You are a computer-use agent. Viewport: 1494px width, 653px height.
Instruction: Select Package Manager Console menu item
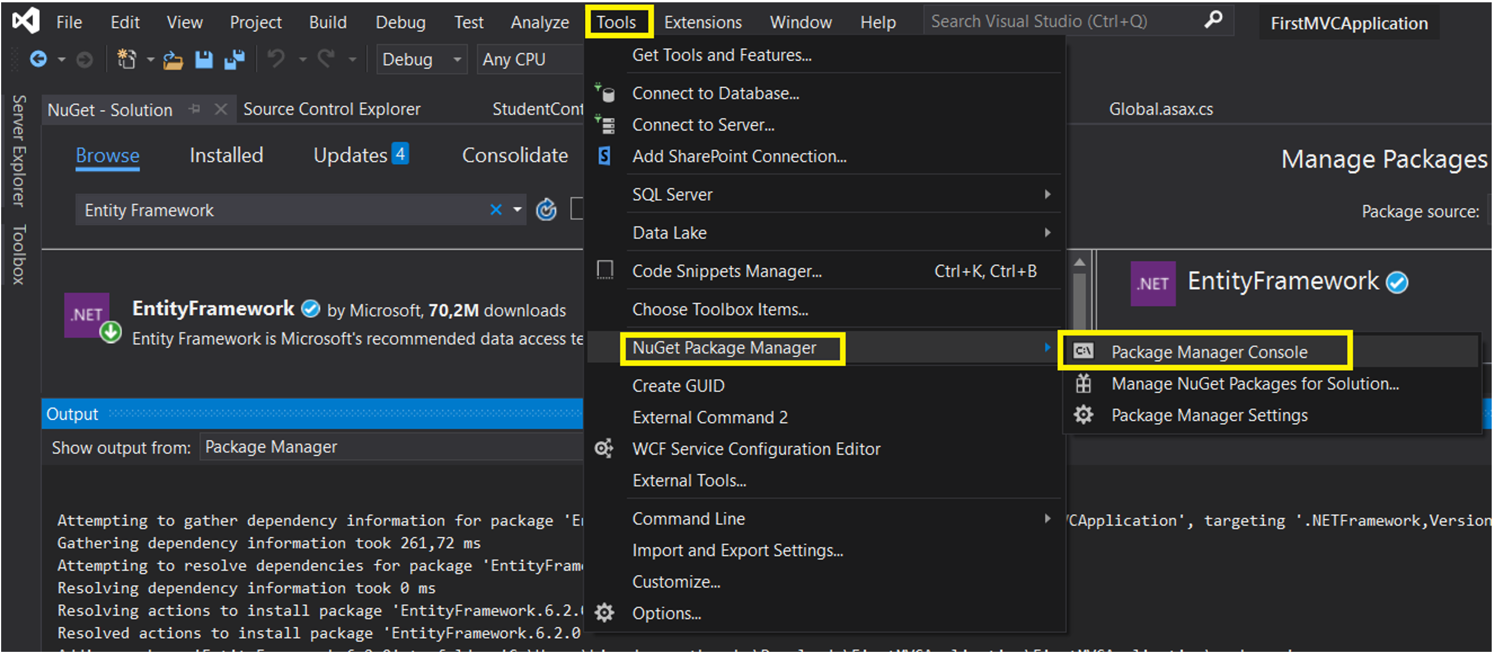(1209, 352)
